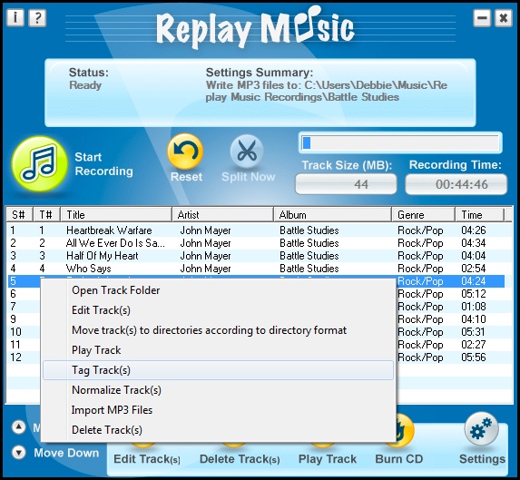This screenshot has height=480, width=520.
Task: Click the 04:24 time in highlighted row 5
Action: point(474,281)
